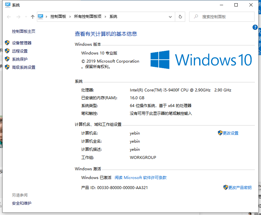This screenshot has width=261, height=215.
Task: Navigate to 控制面板 in the breadcrumb
Action: click(x=58, y=17)
